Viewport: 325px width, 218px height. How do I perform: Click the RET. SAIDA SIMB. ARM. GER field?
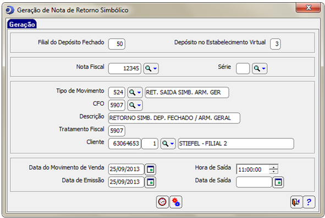(x=187, y=92)
